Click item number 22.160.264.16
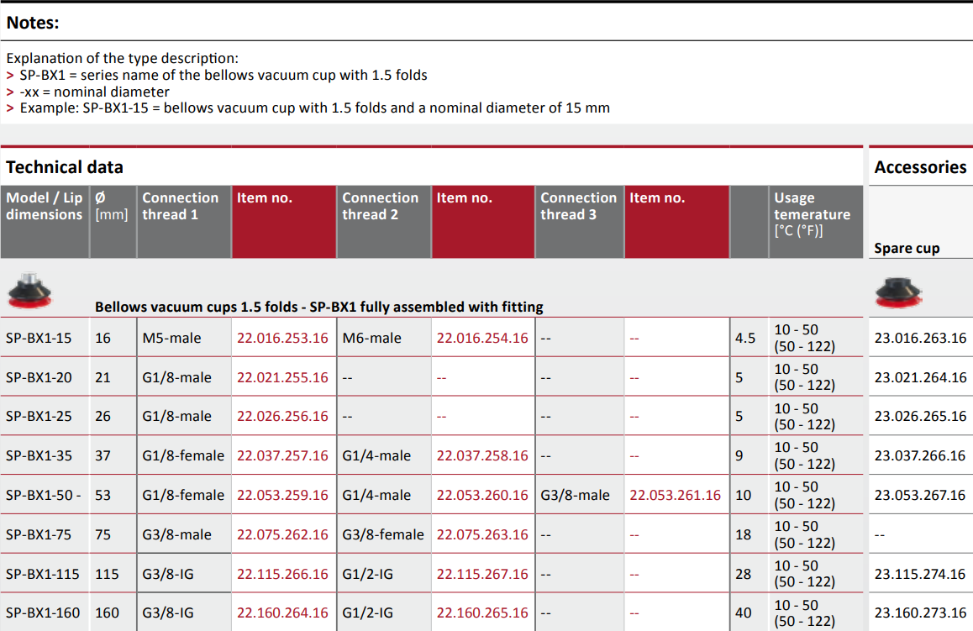The image size is (973, 631). click(282, 613)
